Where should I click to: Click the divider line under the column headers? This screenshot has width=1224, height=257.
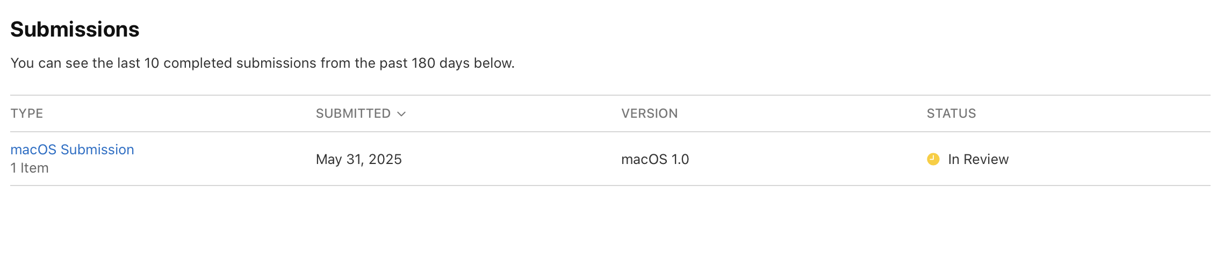pyautogui.click(x=610, y=132)
